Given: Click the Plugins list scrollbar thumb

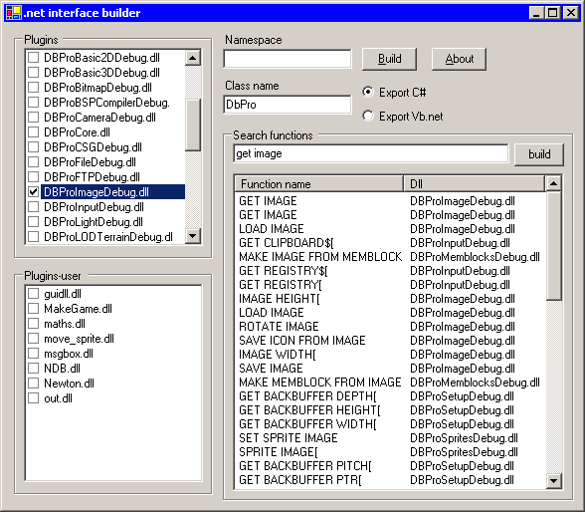Looking at the screenshot, I should click(193, 126).
